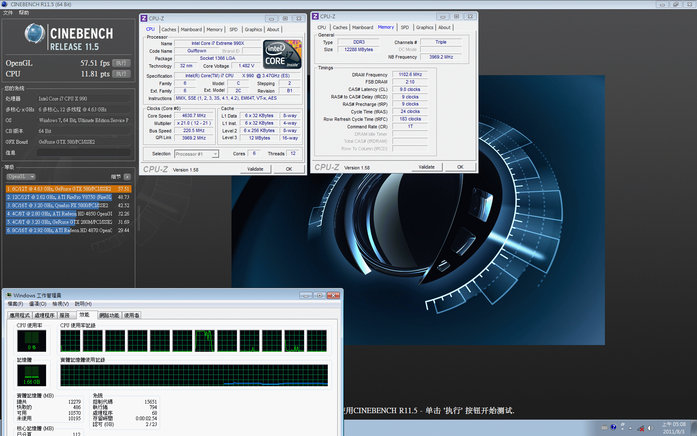The width and height of the screenshot is (697, 436).
Task: Click OK in the left CPU-Z window
Action: [289, 169]
